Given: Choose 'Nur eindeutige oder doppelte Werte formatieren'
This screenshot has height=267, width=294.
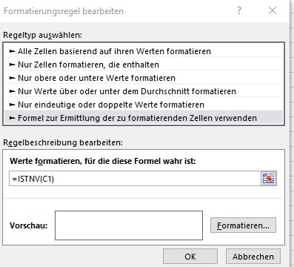Looking at the screenshot, I should [144, 105].
